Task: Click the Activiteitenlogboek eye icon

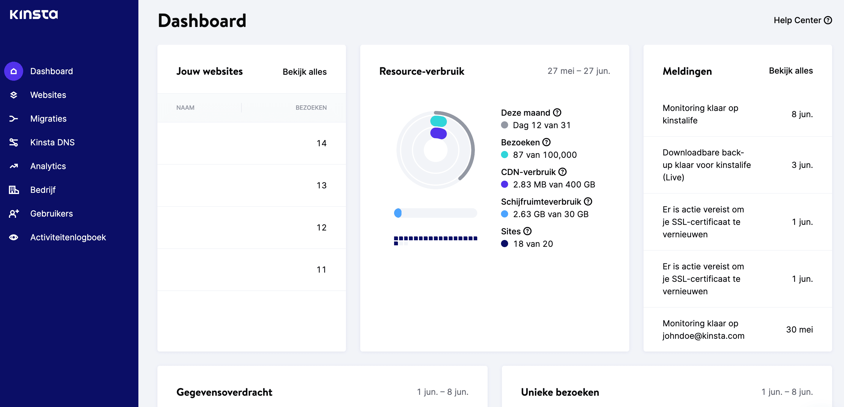Action: click(x=13, y=237)
